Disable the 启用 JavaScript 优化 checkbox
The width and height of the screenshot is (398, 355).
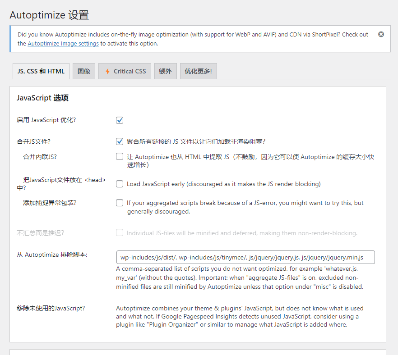120,120
